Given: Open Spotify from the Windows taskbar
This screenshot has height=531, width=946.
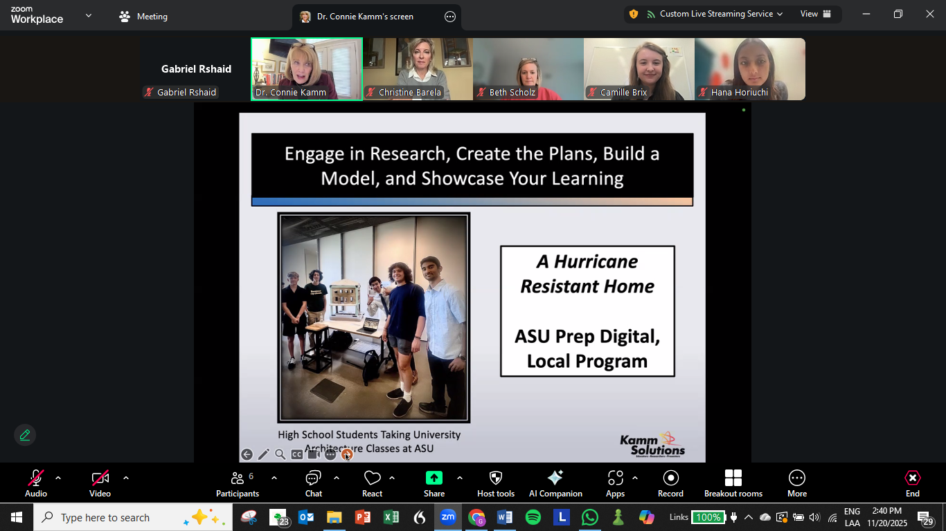Looking at the screenshot, I should point(533,517).
